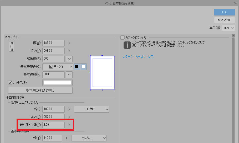Open the モノクロ expression color dropdown
239x143 pixels.
[x=57, y=67]
